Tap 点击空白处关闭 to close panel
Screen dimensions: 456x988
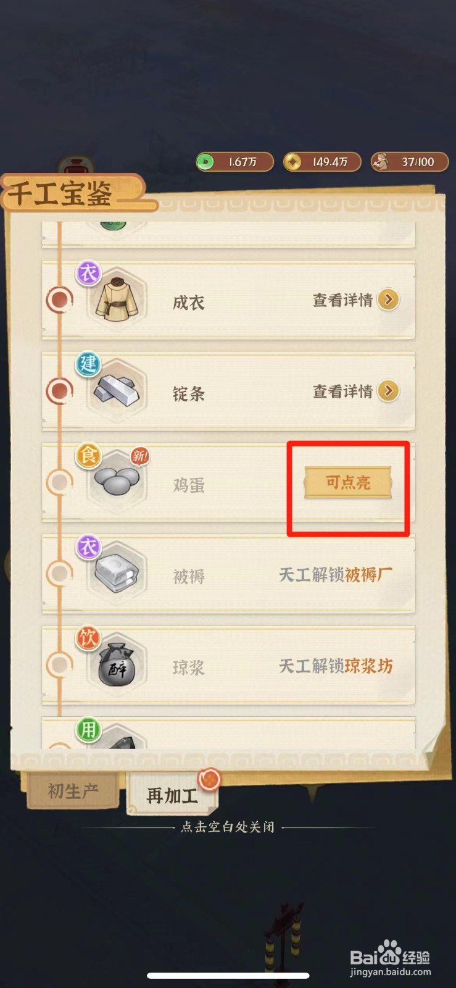click(x=228, y=827)
